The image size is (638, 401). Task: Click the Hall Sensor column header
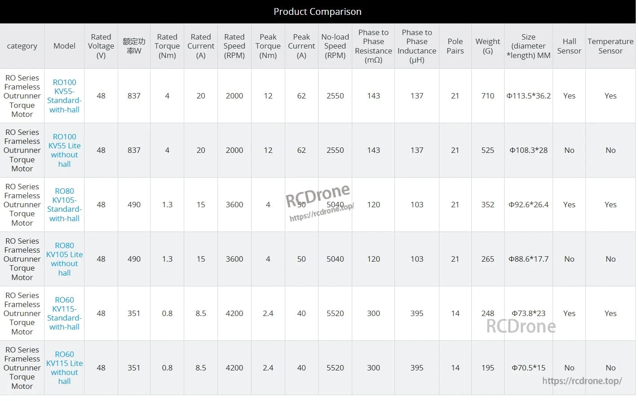click(569, 46)
